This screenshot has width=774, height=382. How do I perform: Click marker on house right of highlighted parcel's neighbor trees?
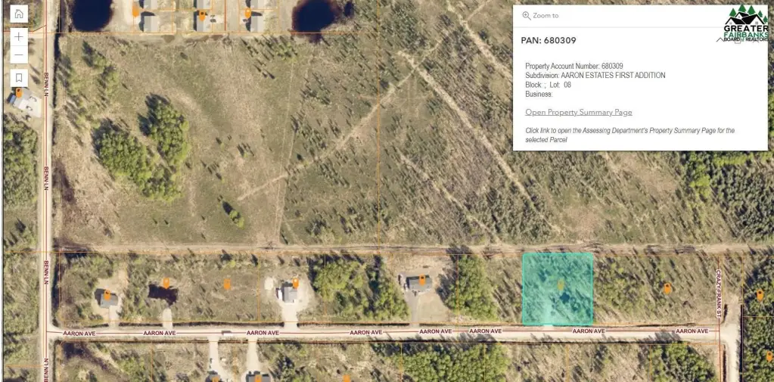click(x=422, y=282)
